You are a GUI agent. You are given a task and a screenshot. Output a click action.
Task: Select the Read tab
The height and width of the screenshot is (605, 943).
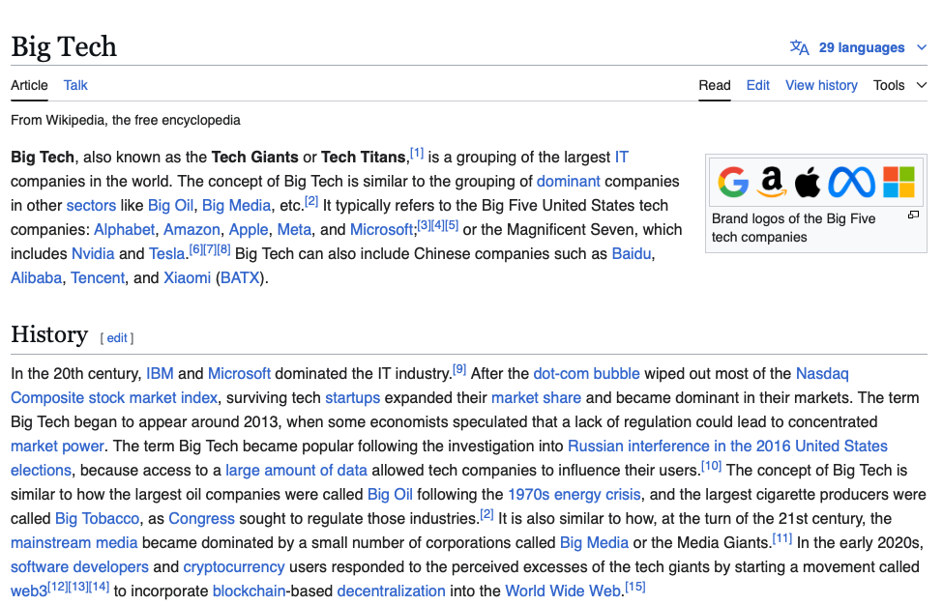coord(715,85)
